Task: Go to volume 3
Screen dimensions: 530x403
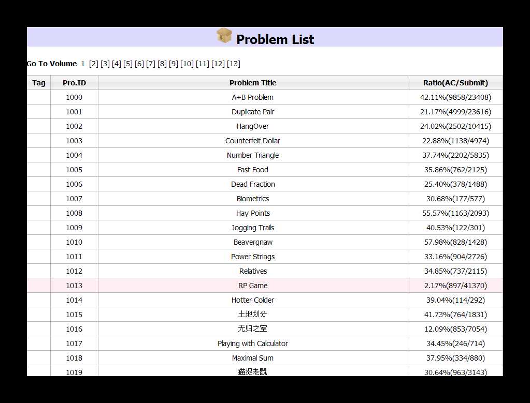Action: (105, 64)
